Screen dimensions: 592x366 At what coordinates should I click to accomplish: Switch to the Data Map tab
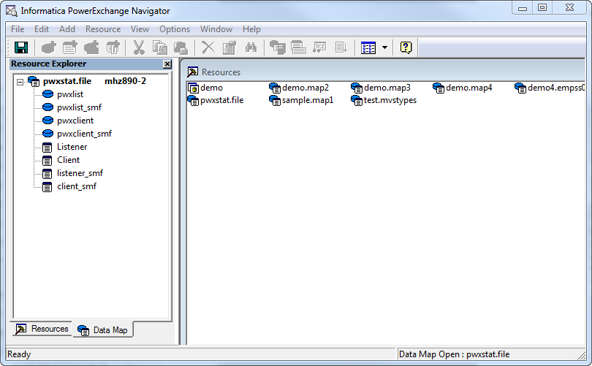tap(103, 329)
